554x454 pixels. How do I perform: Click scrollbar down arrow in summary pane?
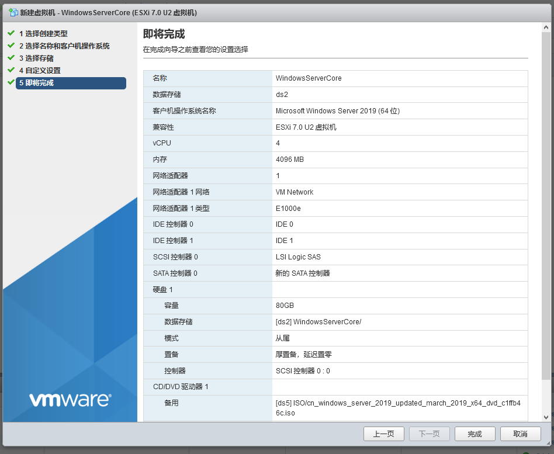546,417
